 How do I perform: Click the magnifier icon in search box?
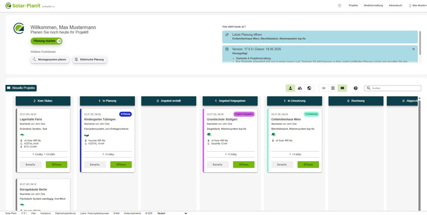point(368,88)
